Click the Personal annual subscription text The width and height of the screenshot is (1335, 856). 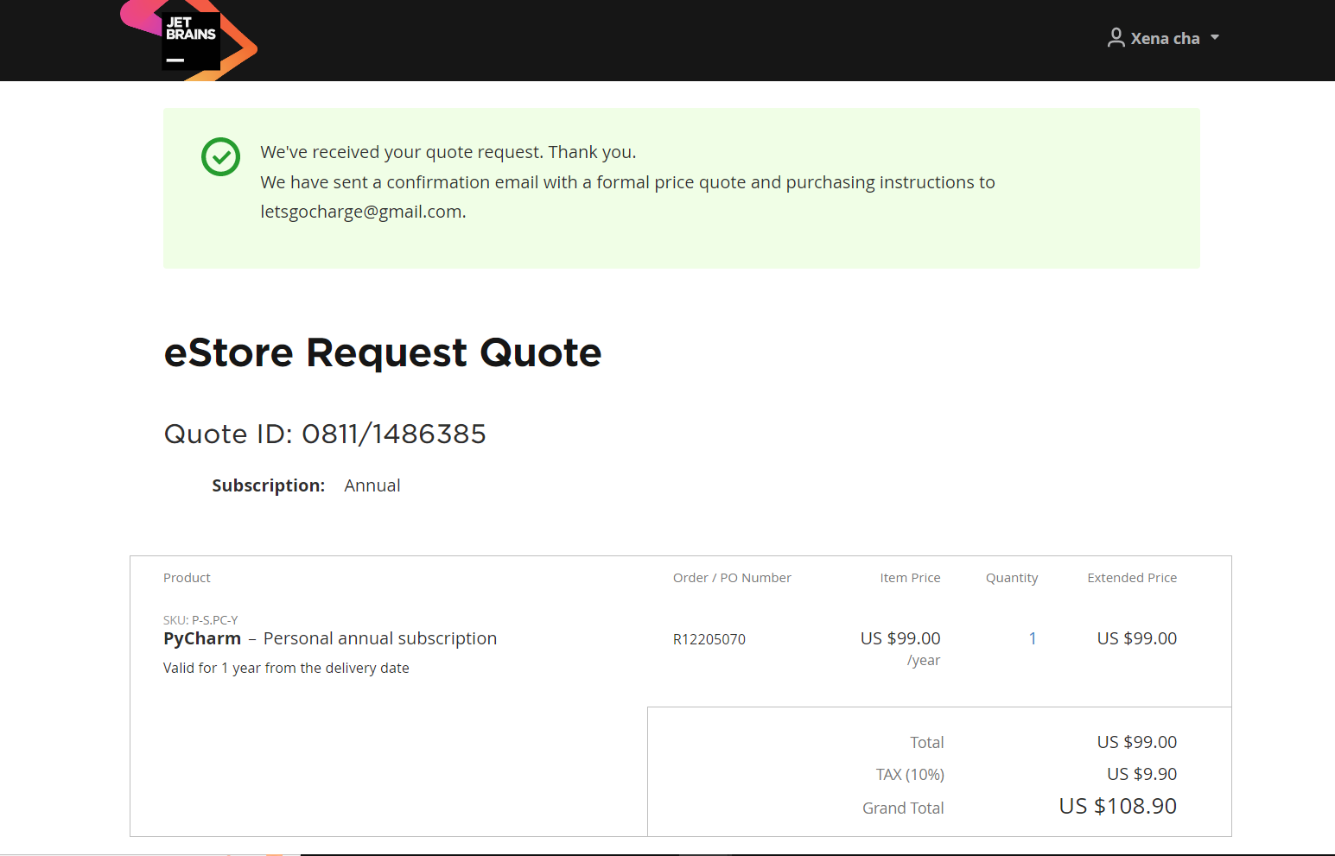click(380, 638)
